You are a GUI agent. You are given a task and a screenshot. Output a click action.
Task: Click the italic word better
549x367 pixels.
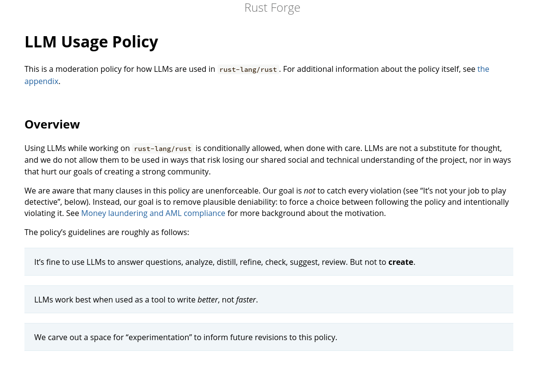(x=208, y=300)
